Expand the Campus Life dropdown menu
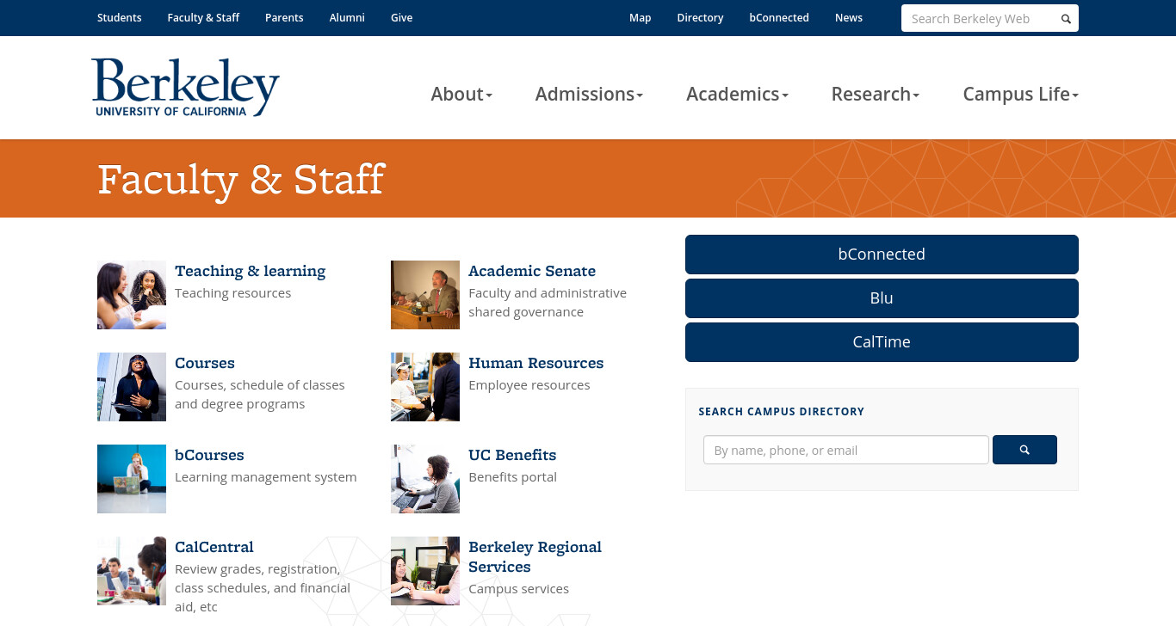Screen dimensions: 1176x626 coord(1020,94)
